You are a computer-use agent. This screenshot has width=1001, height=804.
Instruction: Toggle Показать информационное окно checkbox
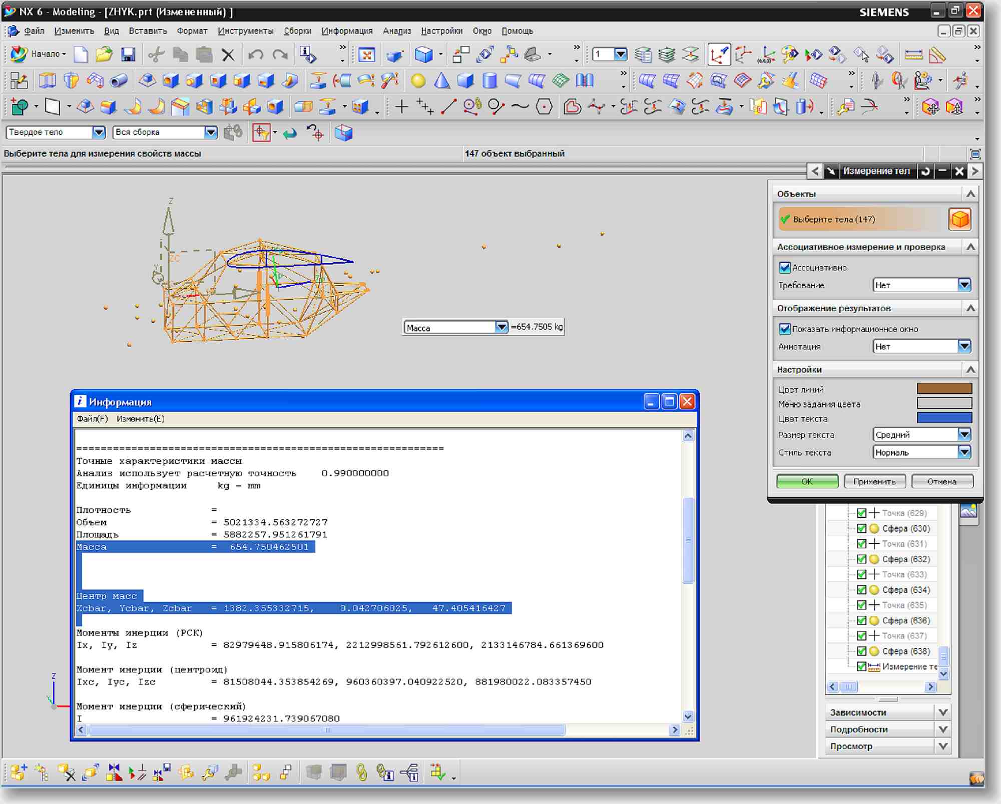[784, 329]
